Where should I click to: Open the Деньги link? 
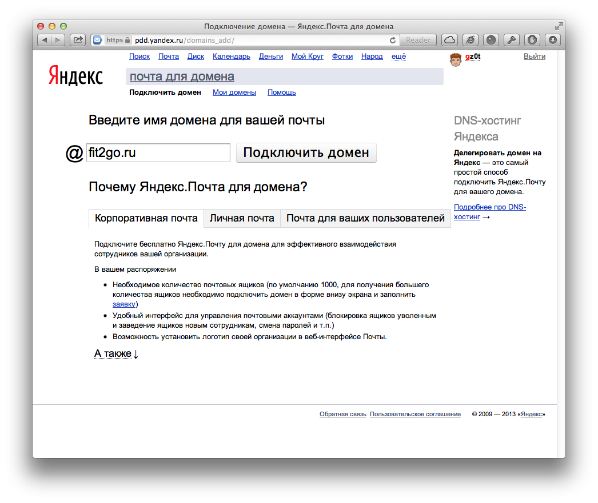pyautogui.click(x=271, y=57)
